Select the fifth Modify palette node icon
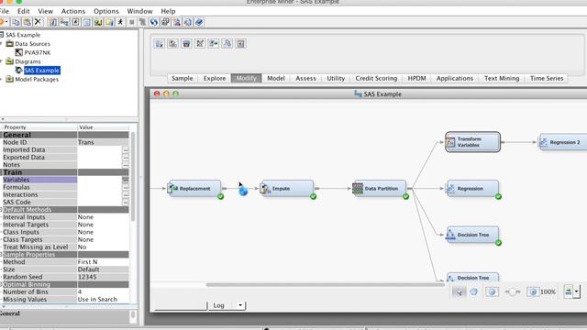 [x=214, y=44]
